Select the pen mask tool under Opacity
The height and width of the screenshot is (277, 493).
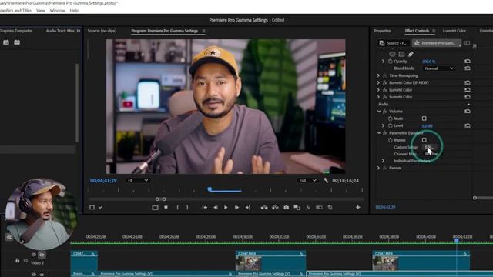pyautogui.click(x=411, y=54)
